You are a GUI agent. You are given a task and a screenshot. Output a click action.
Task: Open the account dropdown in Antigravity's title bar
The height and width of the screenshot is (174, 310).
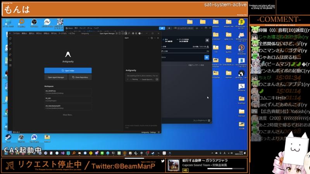(140, 33)
